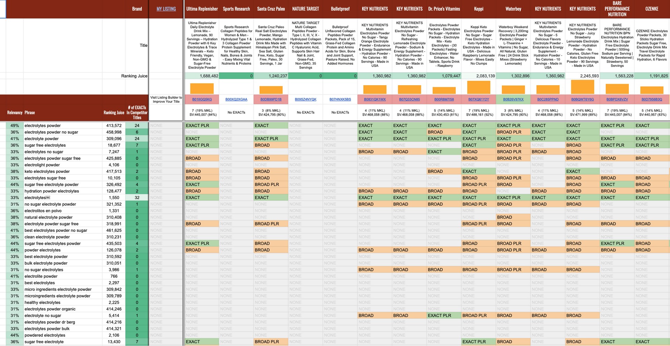Open ASIN link B07HNXK5BS
Image resolution: width=670 pixels, height=346 pixels.
pos(340,99)
